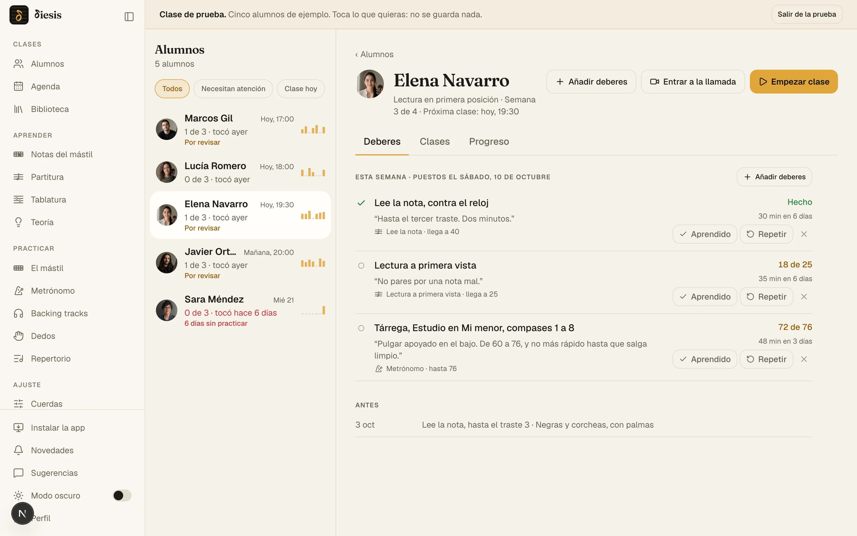Viewport: 857px width, 536px height.
Task: Open Novedades notifications
Action: tap(72, 450)
